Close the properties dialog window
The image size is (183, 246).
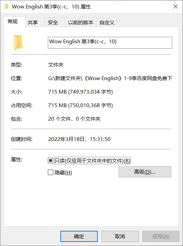(x=176, y=6)
